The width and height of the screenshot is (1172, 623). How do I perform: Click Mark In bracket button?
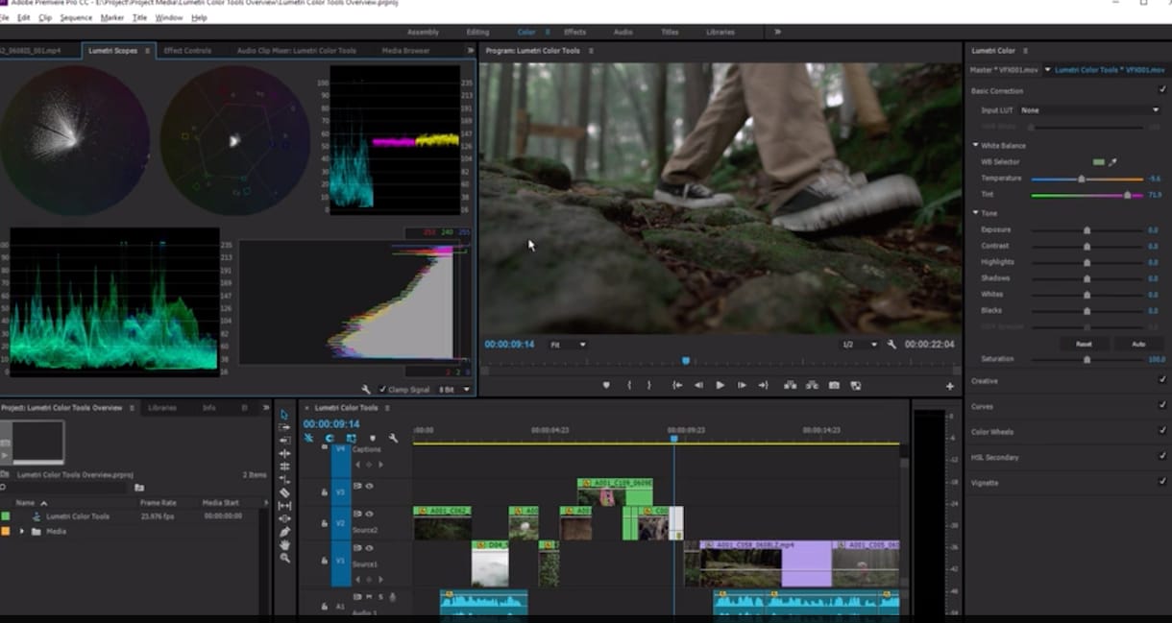[x=629, y=385]
